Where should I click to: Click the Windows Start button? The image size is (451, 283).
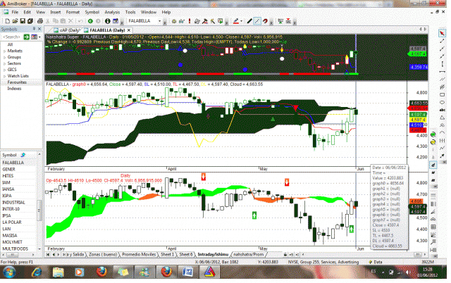10,273
